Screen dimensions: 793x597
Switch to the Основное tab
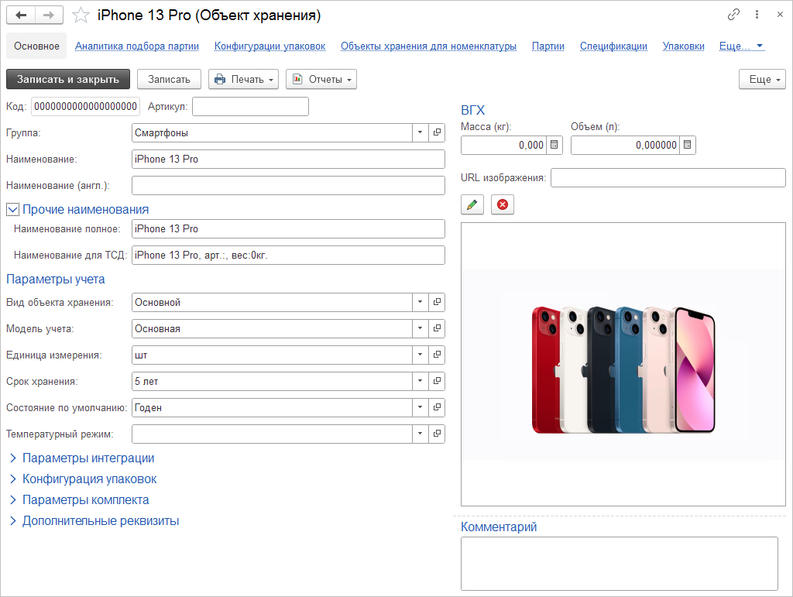tap(36, 46)
